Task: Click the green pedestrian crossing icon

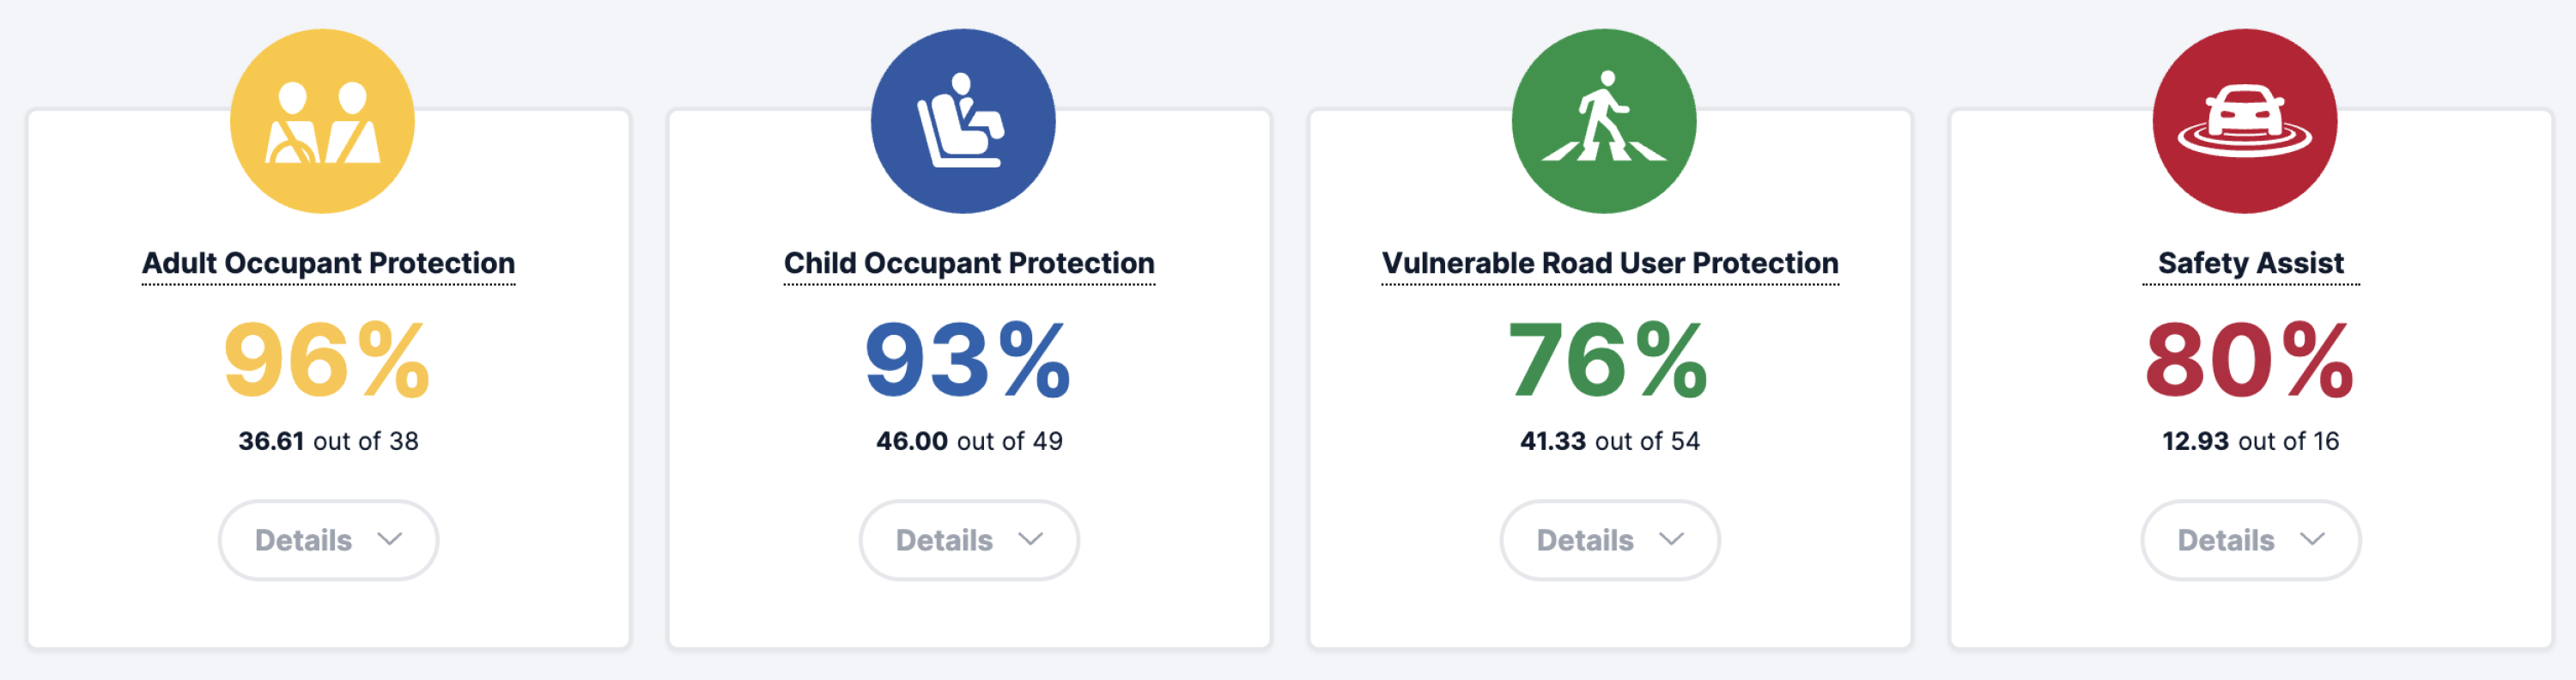Action: click(x=1604, y=121)
